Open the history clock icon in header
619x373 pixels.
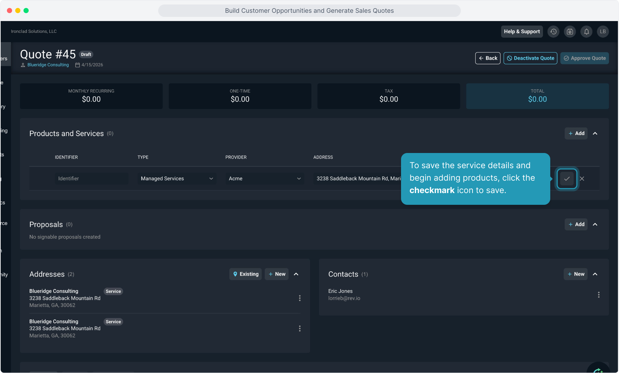[553, 31]
